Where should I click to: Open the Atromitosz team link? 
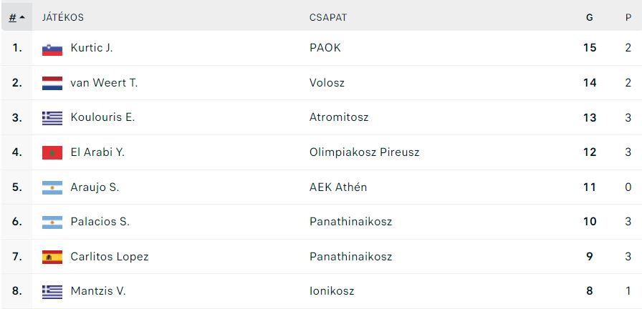coord(339,117)
